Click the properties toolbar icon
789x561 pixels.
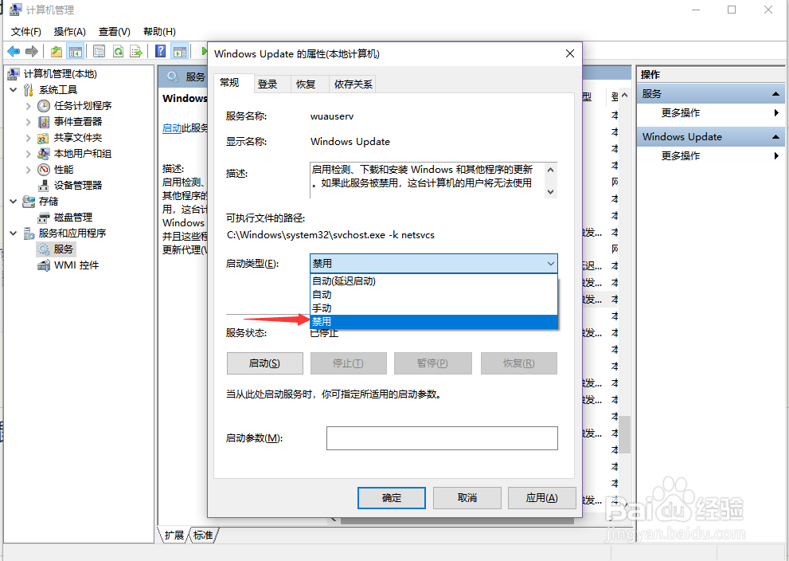click(x=98, y=50)
